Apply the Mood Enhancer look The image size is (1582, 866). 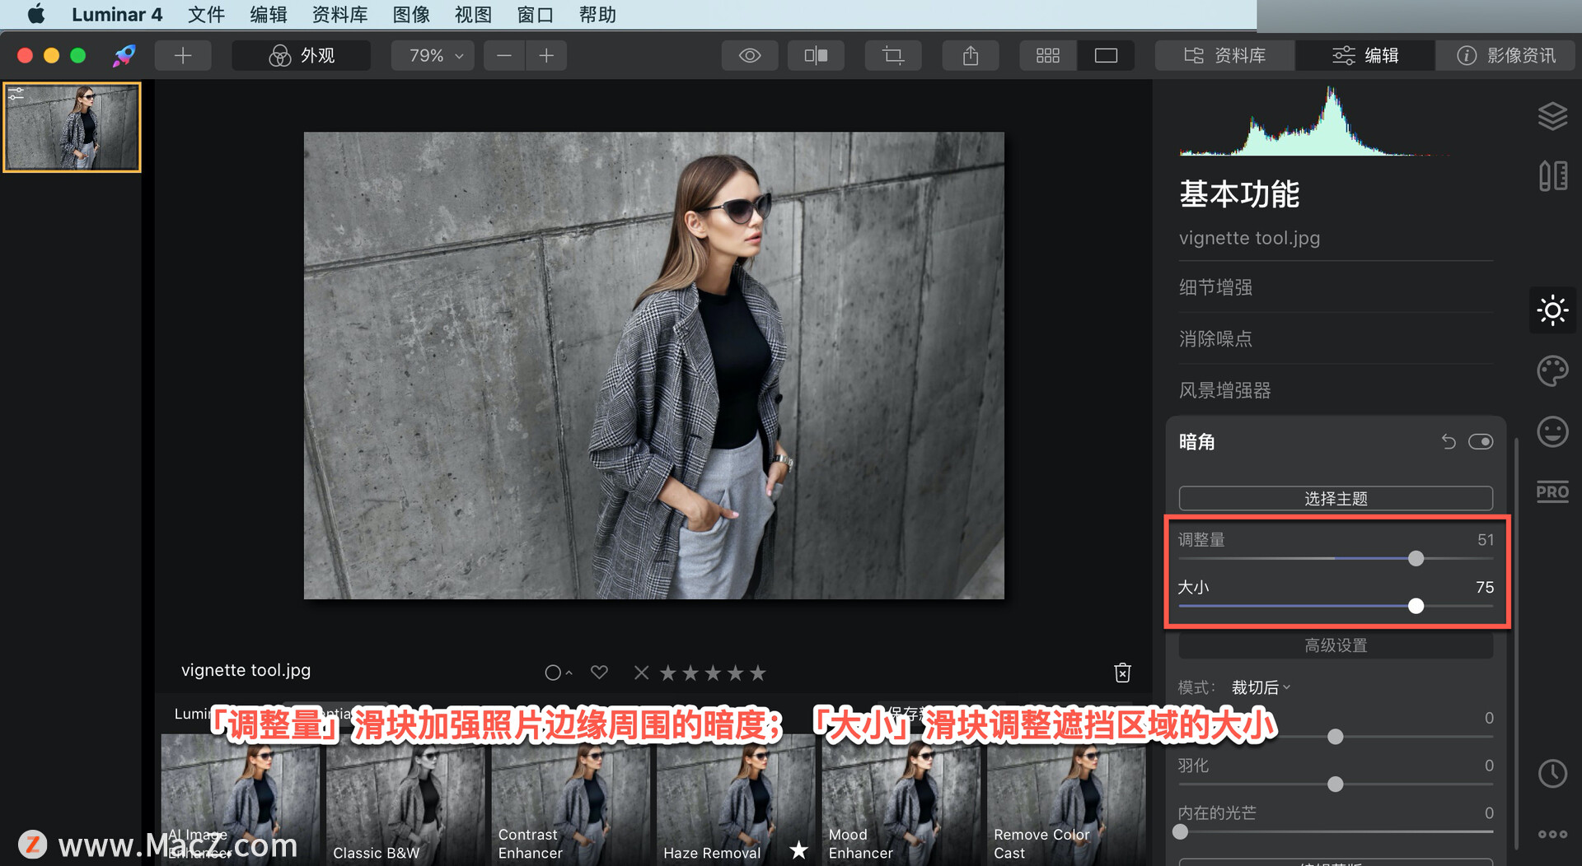[x=901, y=800]
